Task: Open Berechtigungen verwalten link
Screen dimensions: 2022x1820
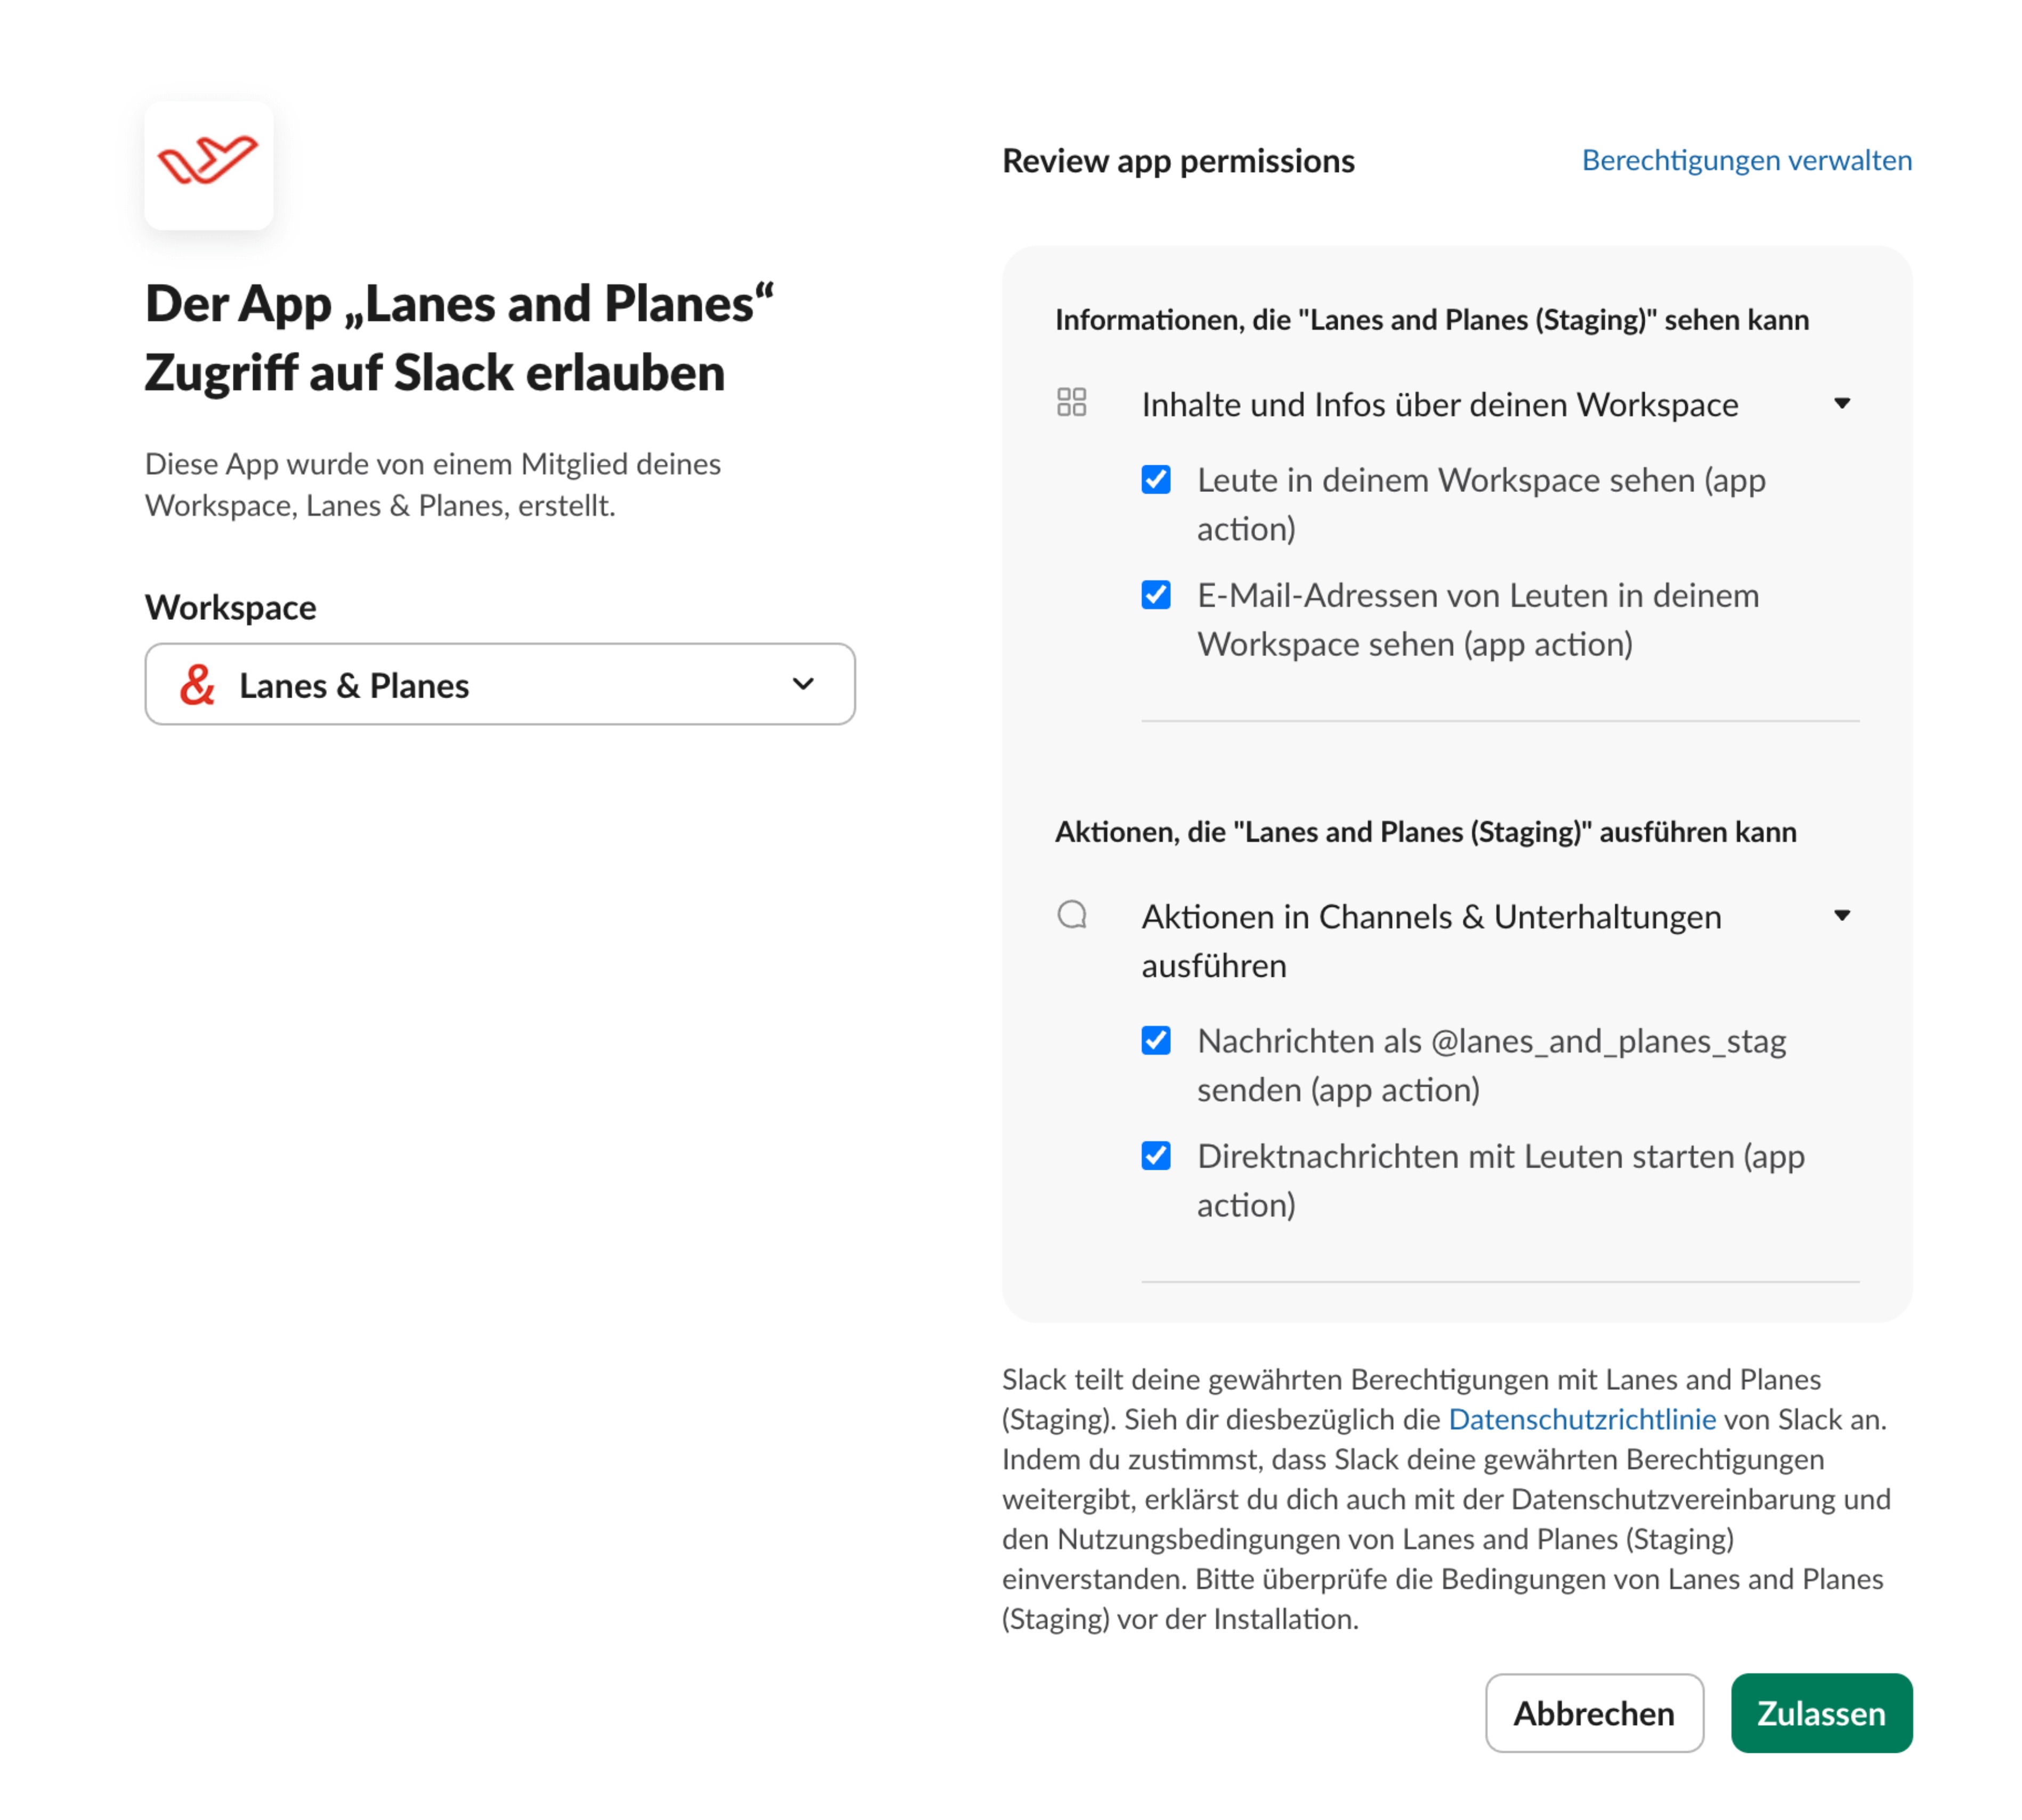Action: point(1747,160)
